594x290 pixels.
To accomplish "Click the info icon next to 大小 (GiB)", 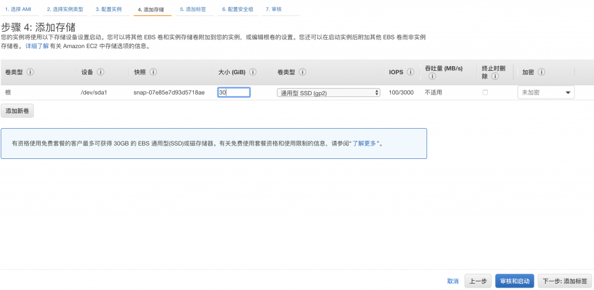I will click(x=253, y=72).
